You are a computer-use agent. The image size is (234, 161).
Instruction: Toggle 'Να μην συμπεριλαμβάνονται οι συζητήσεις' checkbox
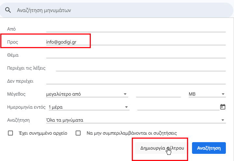pyautogui.click(x=78, y=133)
